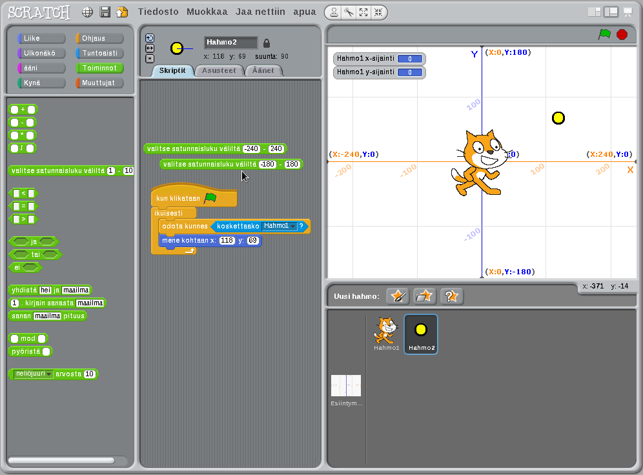
Task: Select the Hahmo1 cat sprite thumbnail
Action: (386, 334)
